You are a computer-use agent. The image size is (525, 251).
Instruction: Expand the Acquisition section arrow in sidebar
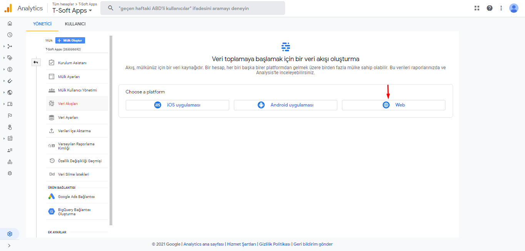4,46
